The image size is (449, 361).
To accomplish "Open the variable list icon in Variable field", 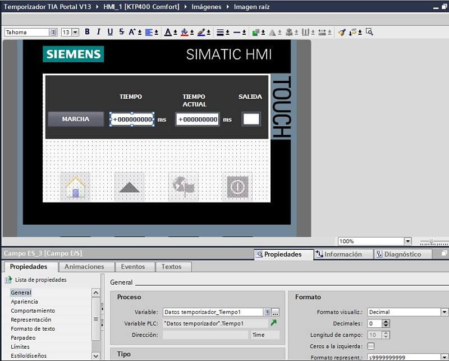I will click(x=267, y=312).
